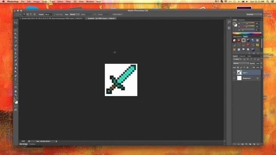Click Subtract from selection mode icon
The image size is (276, 155).
(x=31, y=14)
